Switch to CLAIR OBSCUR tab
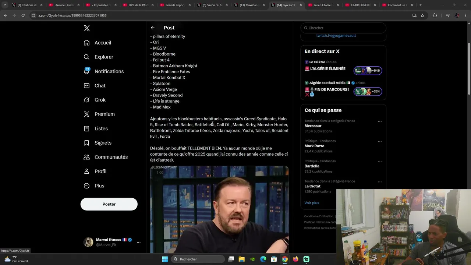This screenshot has width=471, height=265. click(x=360, y=5)
